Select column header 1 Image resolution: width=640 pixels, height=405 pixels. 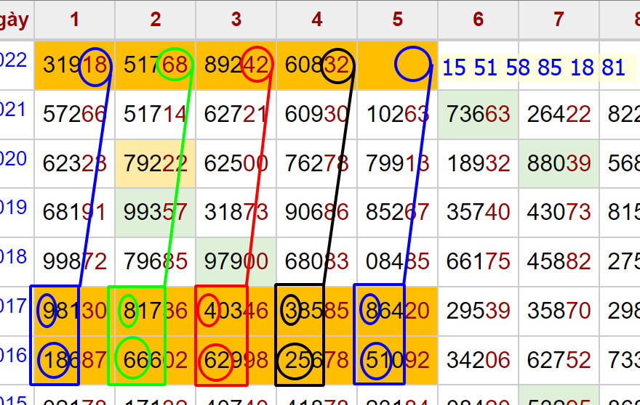click(75, 20)
